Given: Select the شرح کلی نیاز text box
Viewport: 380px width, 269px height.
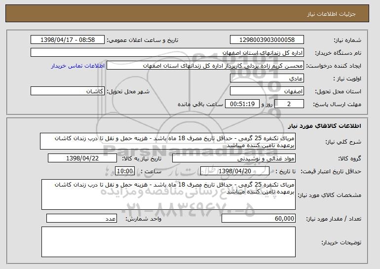Looking at the screenshot, I should [168, 141].
